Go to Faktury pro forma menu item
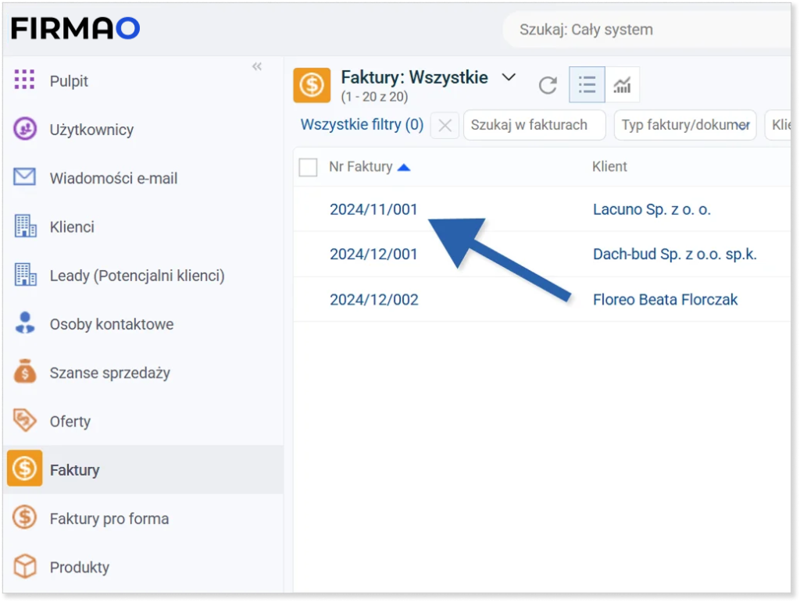Image resolution: width=800 pixels, height=602 pixels. [x=109, y=518]
